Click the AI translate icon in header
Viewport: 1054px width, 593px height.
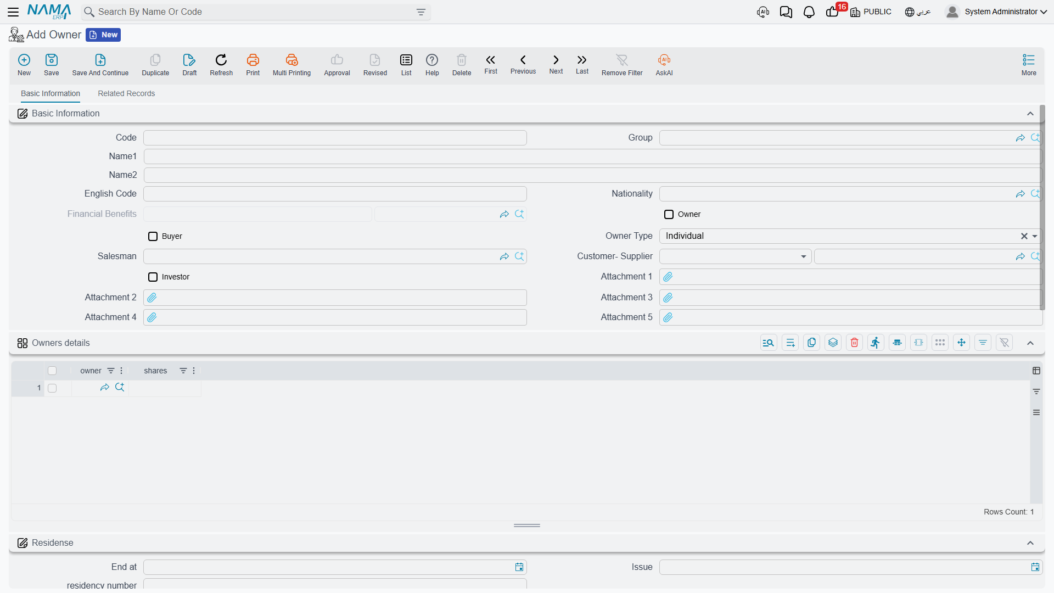pos(763,12)
